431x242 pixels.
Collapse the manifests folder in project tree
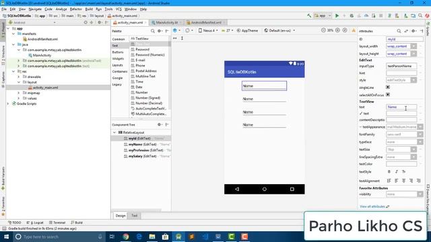point(13,34)
